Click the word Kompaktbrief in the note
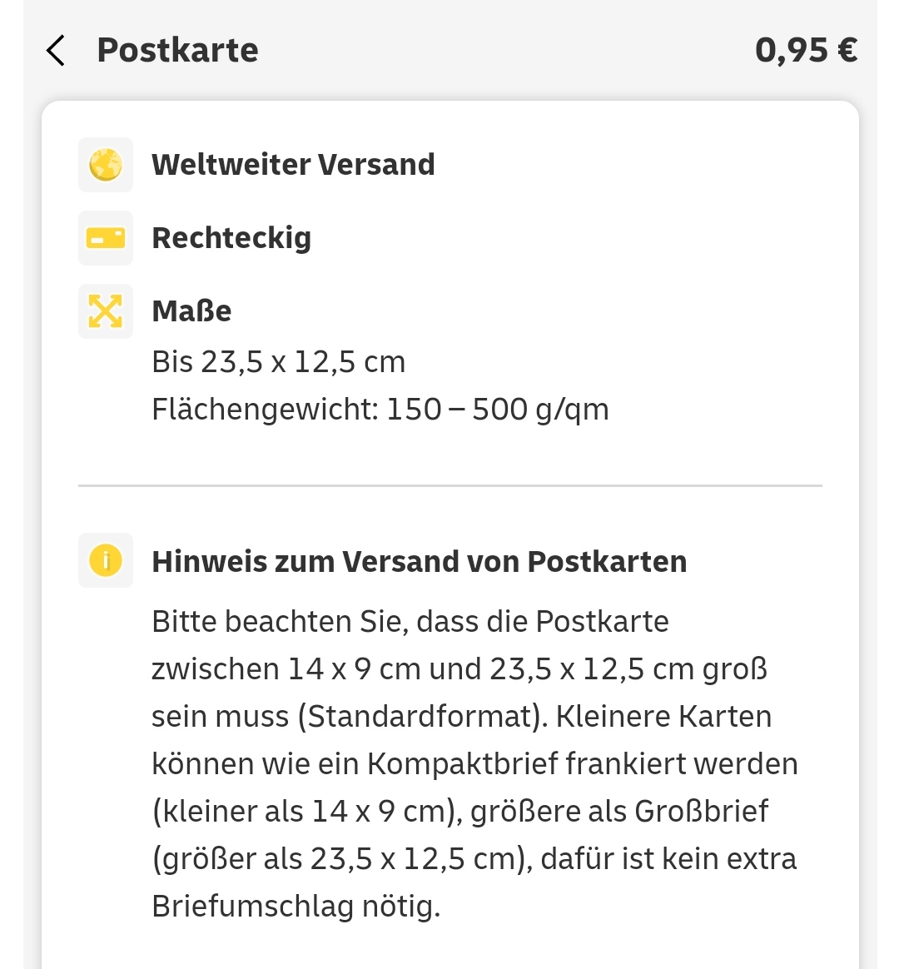 [x=463, y=764]
